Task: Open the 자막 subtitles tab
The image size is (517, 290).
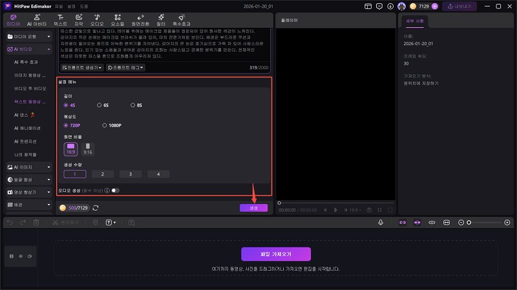Action: 79,20
